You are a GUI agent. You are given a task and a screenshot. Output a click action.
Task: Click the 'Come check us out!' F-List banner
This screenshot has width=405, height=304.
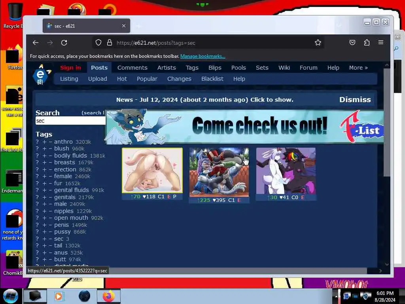(244, 126)
